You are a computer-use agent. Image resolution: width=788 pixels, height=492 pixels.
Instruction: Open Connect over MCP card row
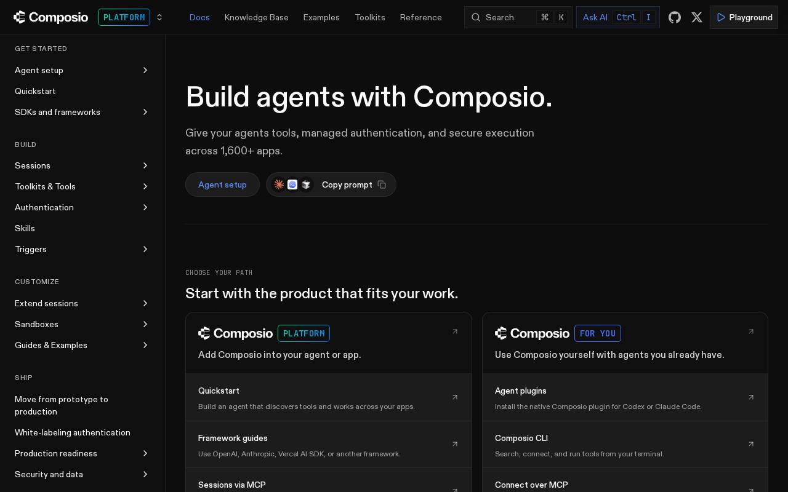tap(625, 480)
